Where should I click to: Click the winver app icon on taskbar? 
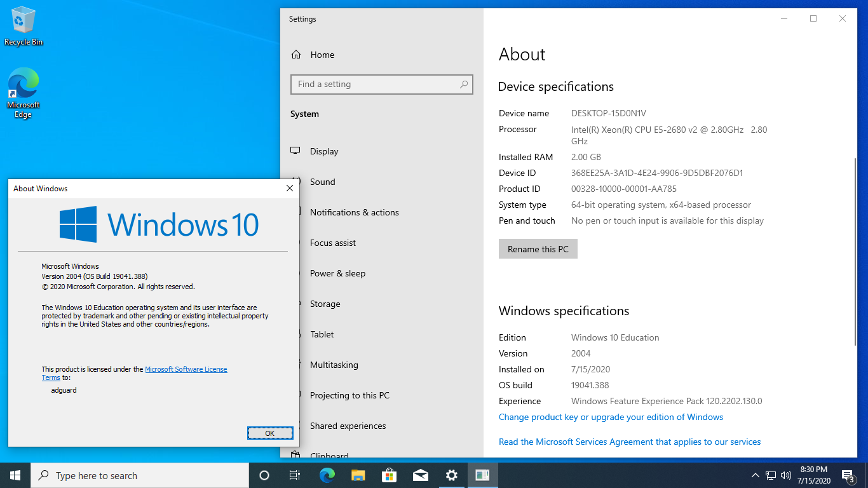482,475
